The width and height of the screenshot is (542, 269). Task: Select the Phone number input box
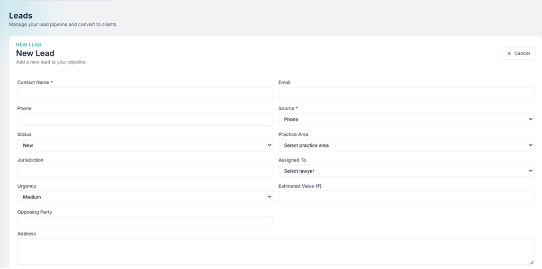(x=144, y=119)
